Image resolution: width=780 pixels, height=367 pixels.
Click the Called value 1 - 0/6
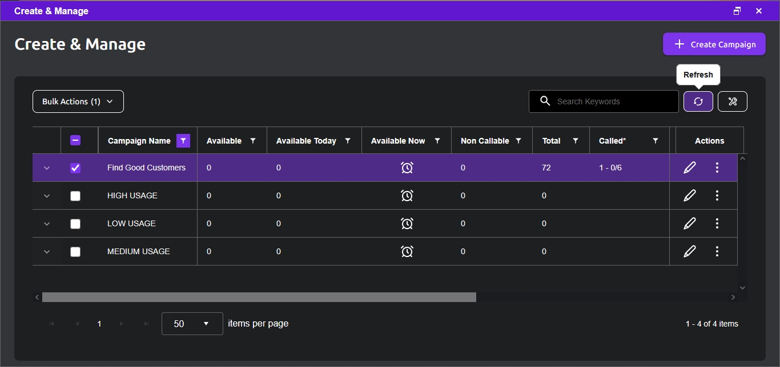click(x=610, y=168)
